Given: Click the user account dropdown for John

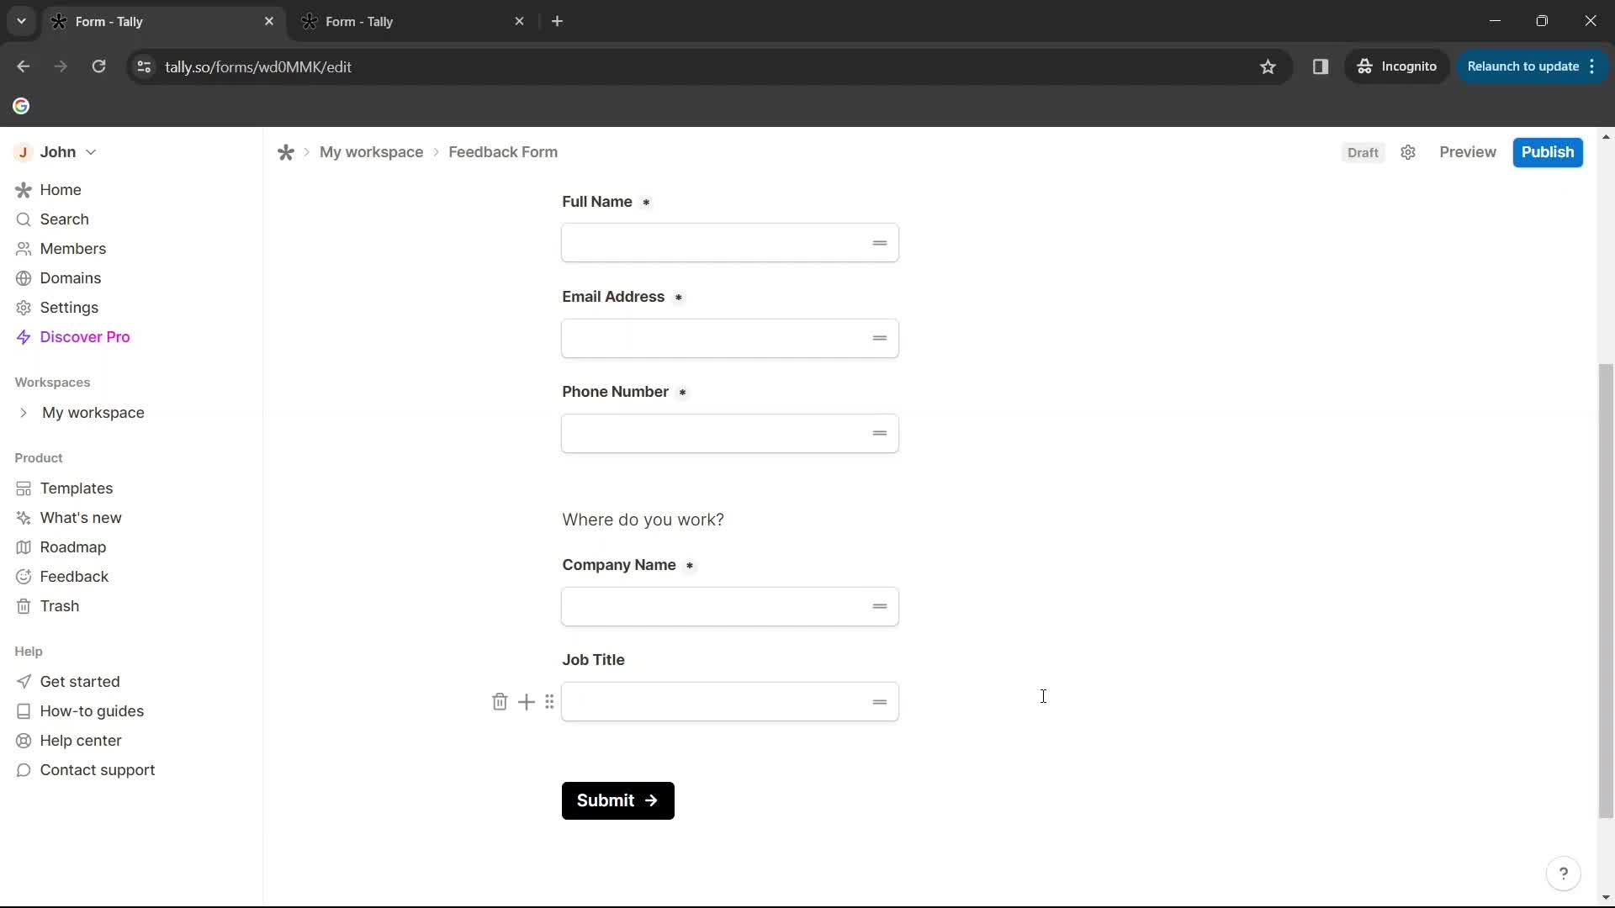Looking at the screenshot, I should coord(92,152).
